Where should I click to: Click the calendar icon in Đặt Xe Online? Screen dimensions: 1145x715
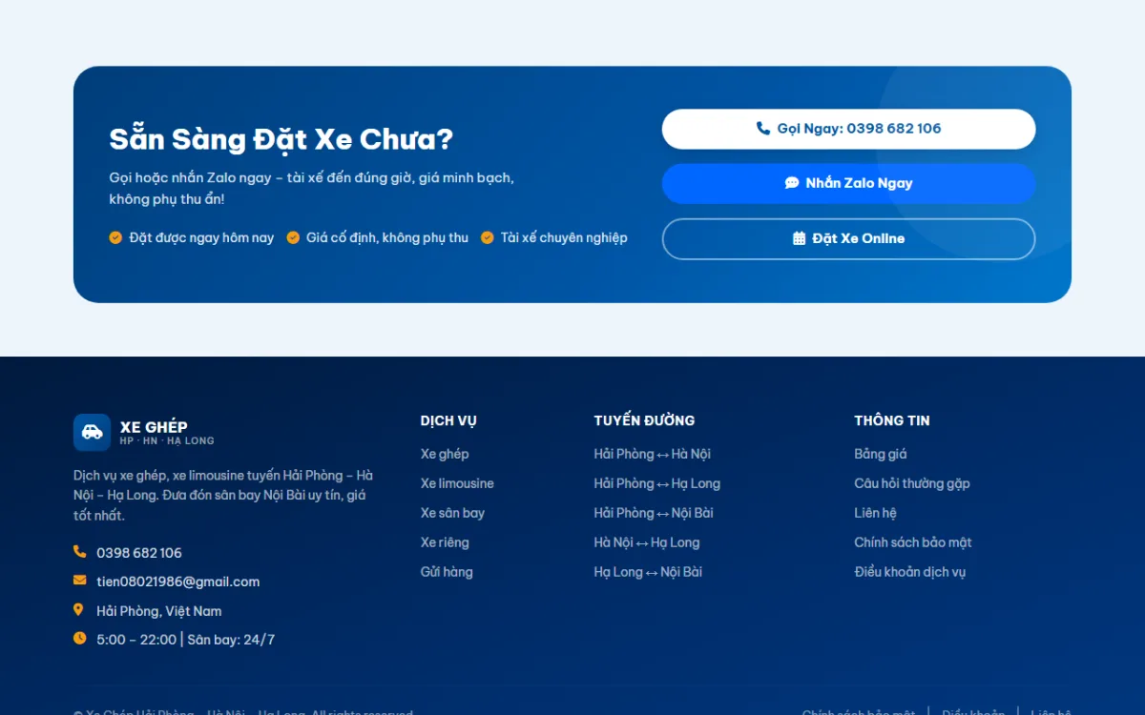(800, 238)
